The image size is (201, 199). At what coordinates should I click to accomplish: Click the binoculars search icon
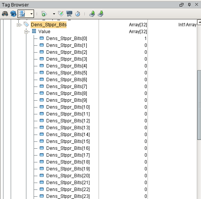click(x=5, y=14)
